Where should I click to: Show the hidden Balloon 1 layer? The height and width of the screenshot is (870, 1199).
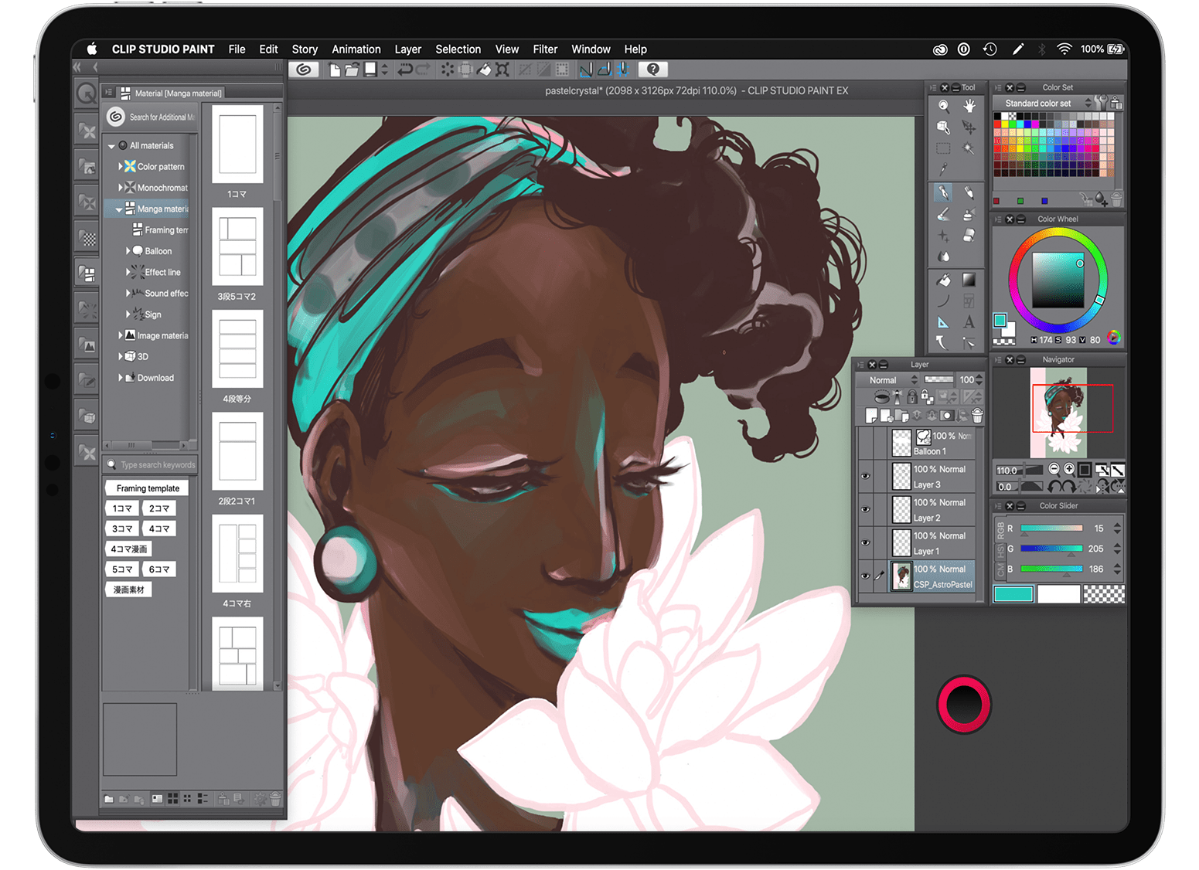tap(866, 443)
